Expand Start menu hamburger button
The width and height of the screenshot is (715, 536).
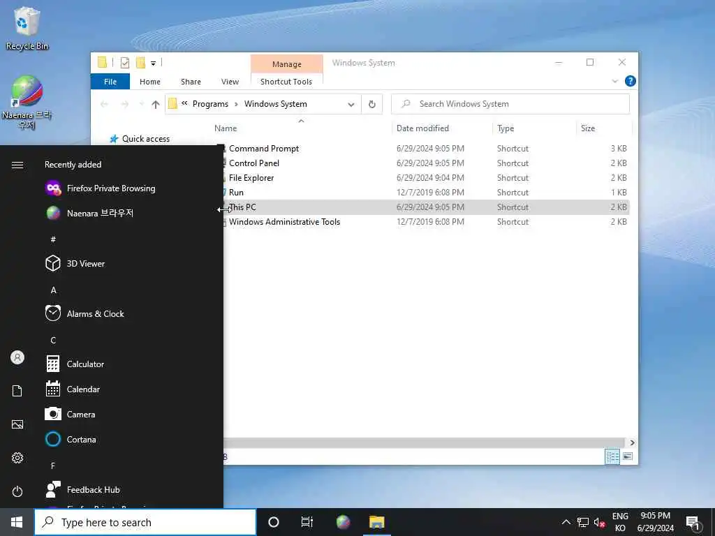point(17,165)
